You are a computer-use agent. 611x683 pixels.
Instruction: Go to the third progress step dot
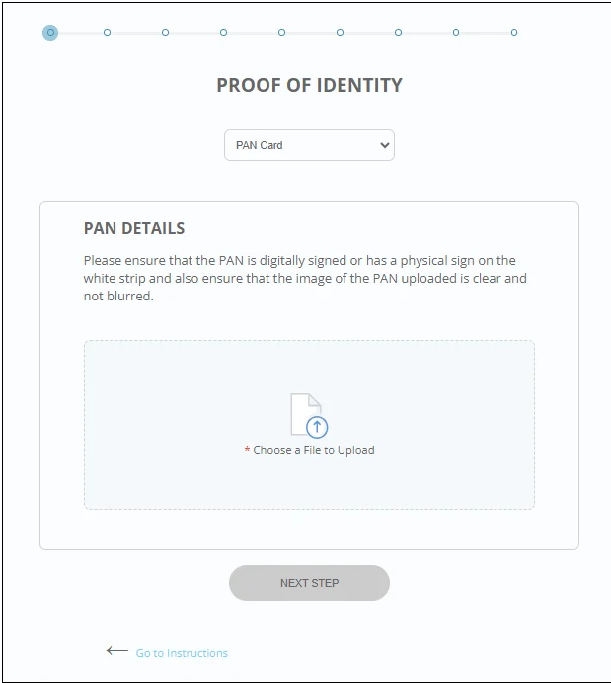coord(165,33)
